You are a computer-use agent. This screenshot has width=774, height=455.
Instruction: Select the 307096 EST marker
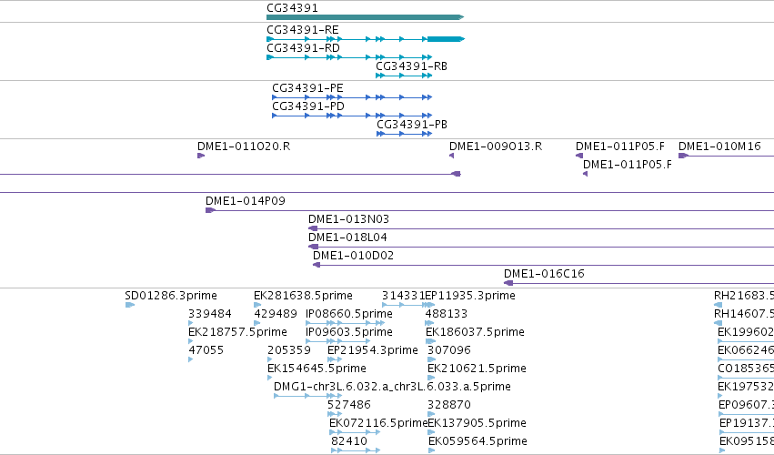[430, 359]
